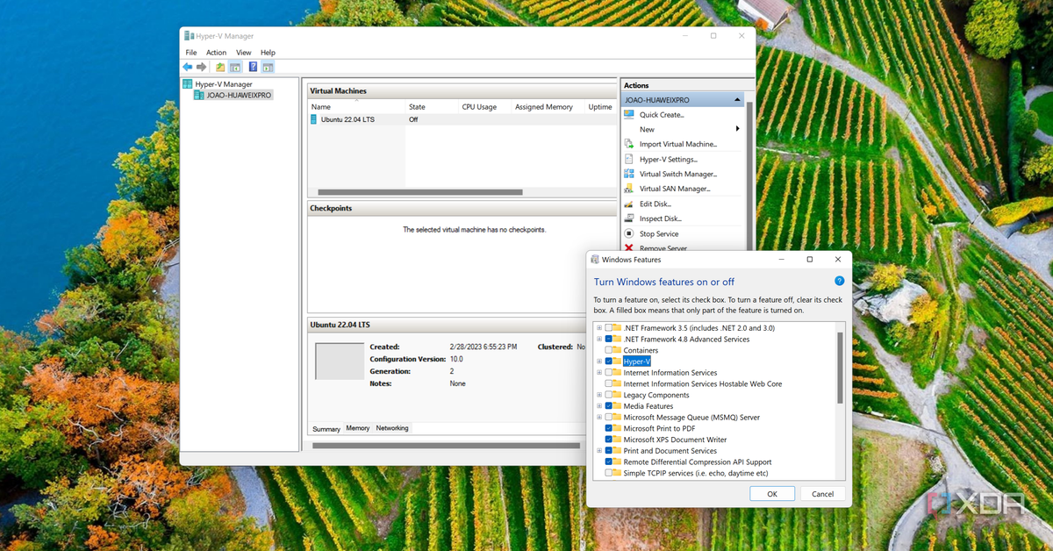The width and height of the screenshot is (1053, 551).
Task: Click the blue Help toolbar icon
Action: (253, 67)
